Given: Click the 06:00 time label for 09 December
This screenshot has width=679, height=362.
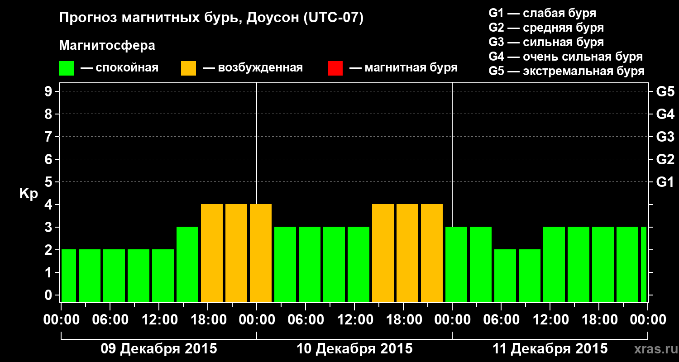Looking at the screenshot, I should [x=110, y=320].
